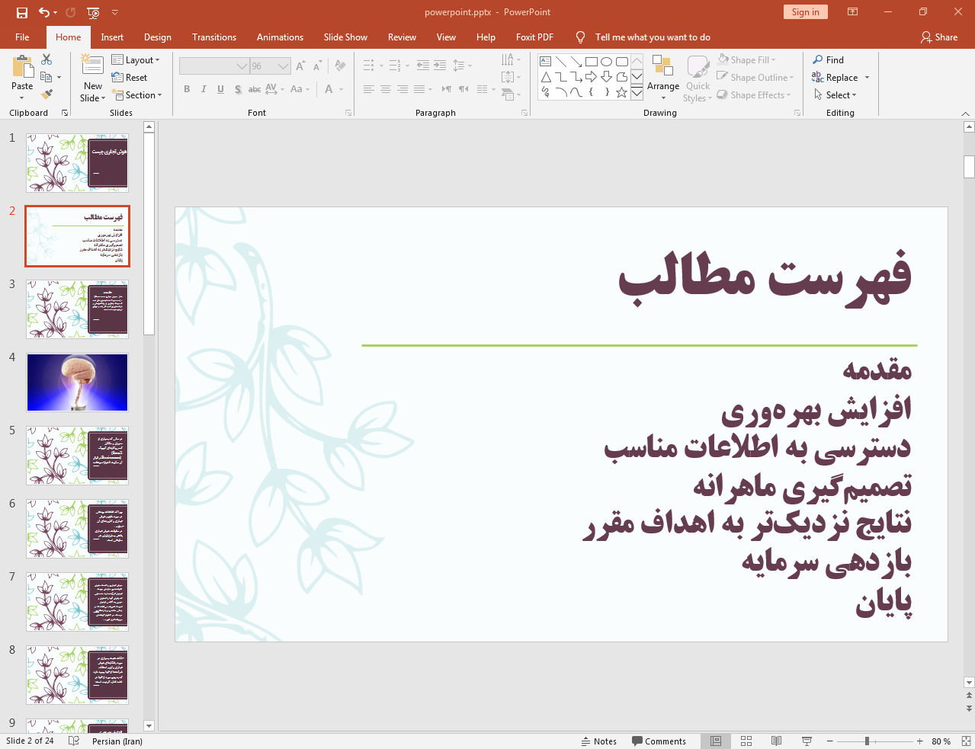
Task: Toggle Normal view button in status bar
Action: point(716,741)
